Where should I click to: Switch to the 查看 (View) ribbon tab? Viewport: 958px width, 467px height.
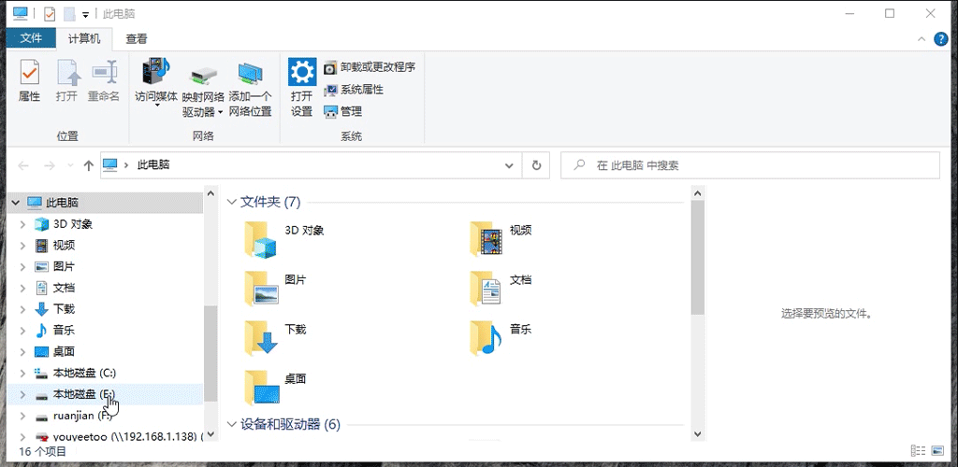(137, 38)
